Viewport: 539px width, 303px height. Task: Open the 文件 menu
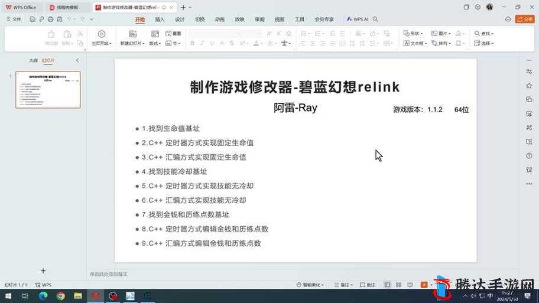coord(14,19)
